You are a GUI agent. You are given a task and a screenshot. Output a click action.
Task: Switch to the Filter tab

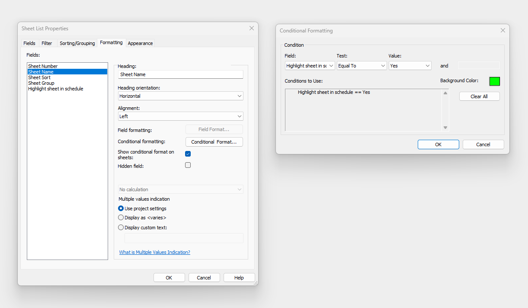(x=47, y=43)
